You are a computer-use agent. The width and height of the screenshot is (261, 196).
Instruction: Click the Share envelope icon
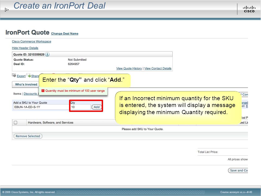[29, 75]
